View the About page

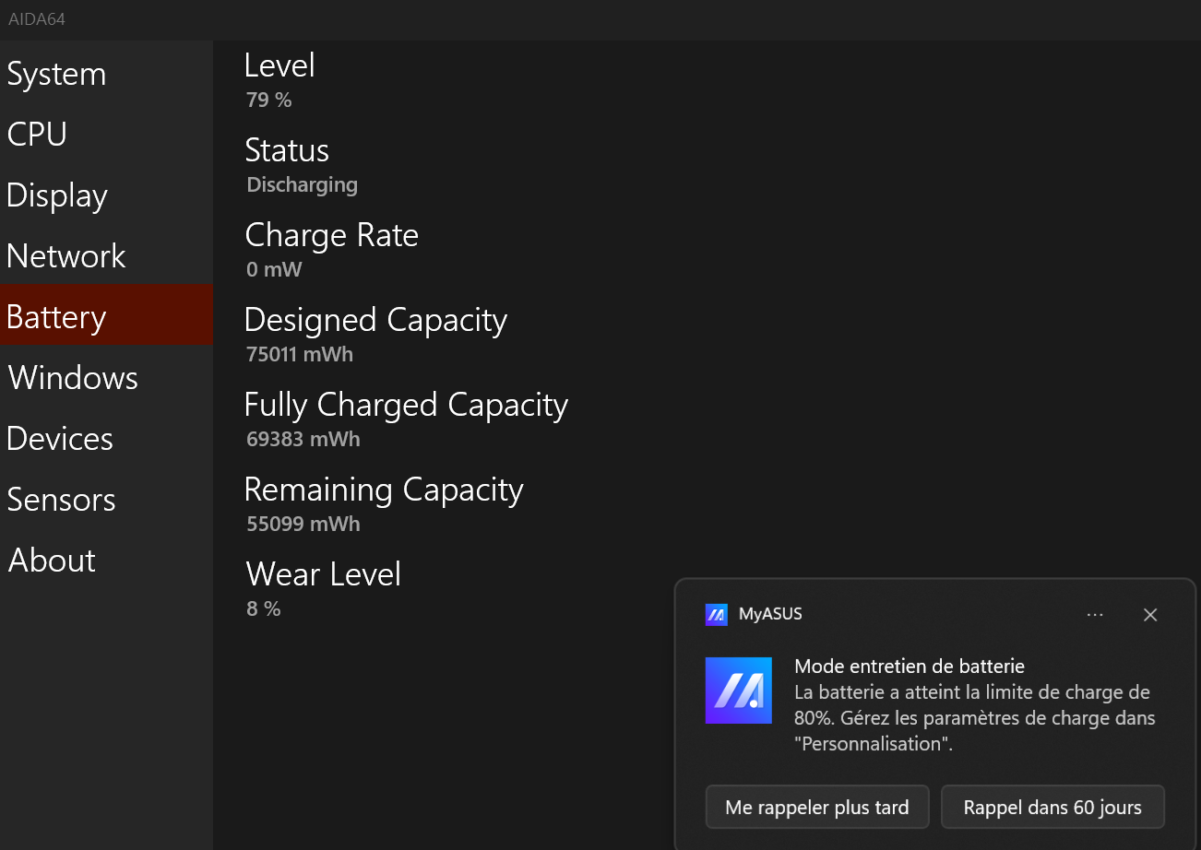point(53,561)
